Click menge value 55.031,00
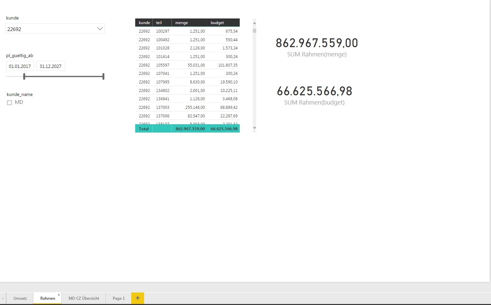This screenshot has height=305, width=491. point(196,65)
